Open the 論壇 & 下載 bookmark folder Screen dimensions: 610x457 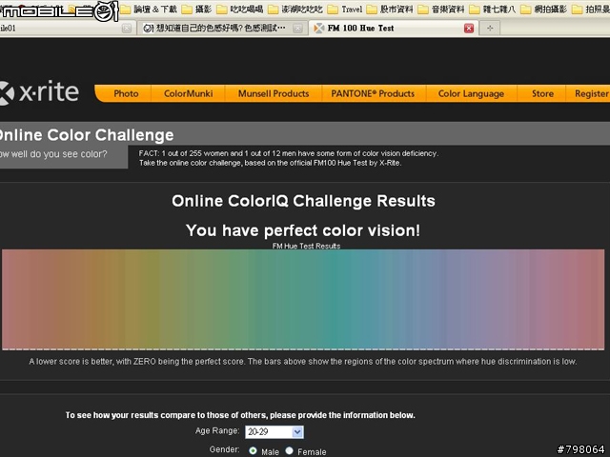[x=149, y=9]
